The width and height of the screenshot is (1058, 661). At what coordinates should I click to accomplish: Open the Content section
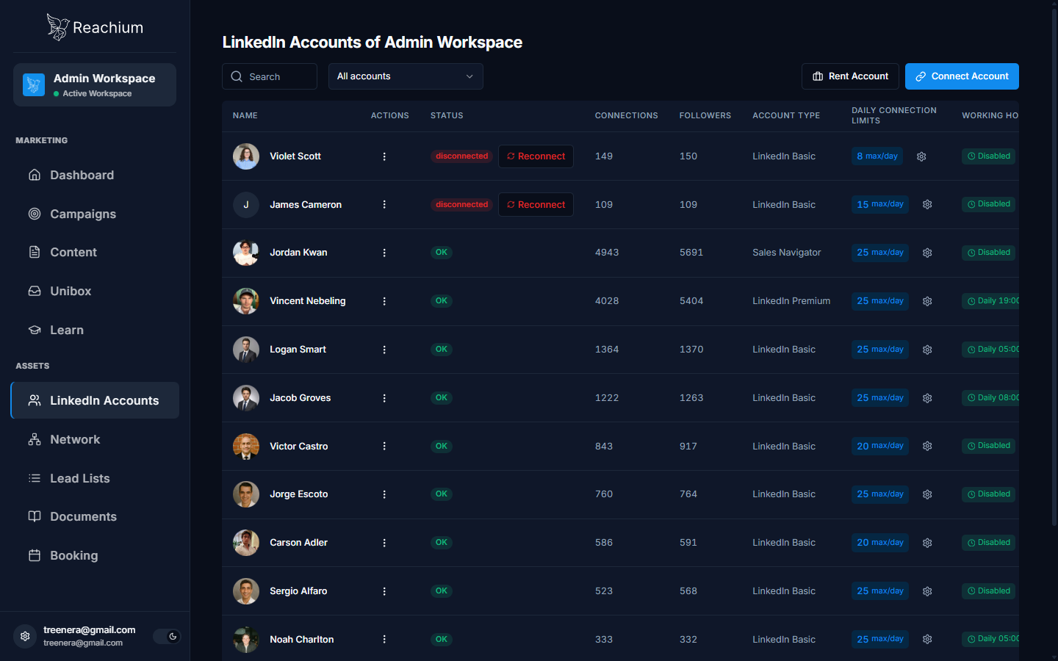click(x=95, y=252)
